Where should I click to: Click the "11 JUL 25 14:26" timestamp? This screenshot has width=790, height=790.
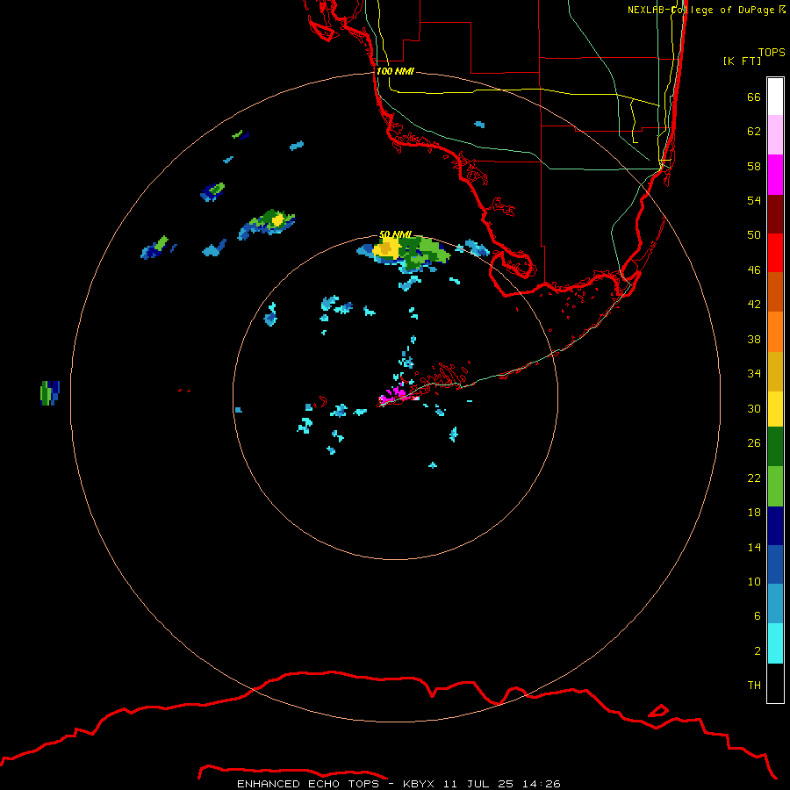(x=502, y=784)
